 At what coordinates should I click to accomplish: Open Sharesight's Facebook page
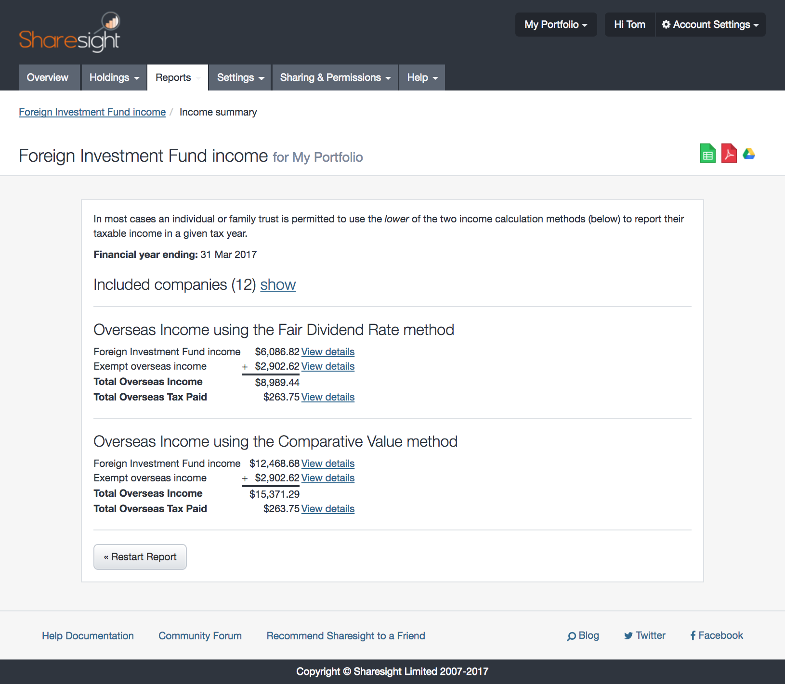tap(716, 635)
